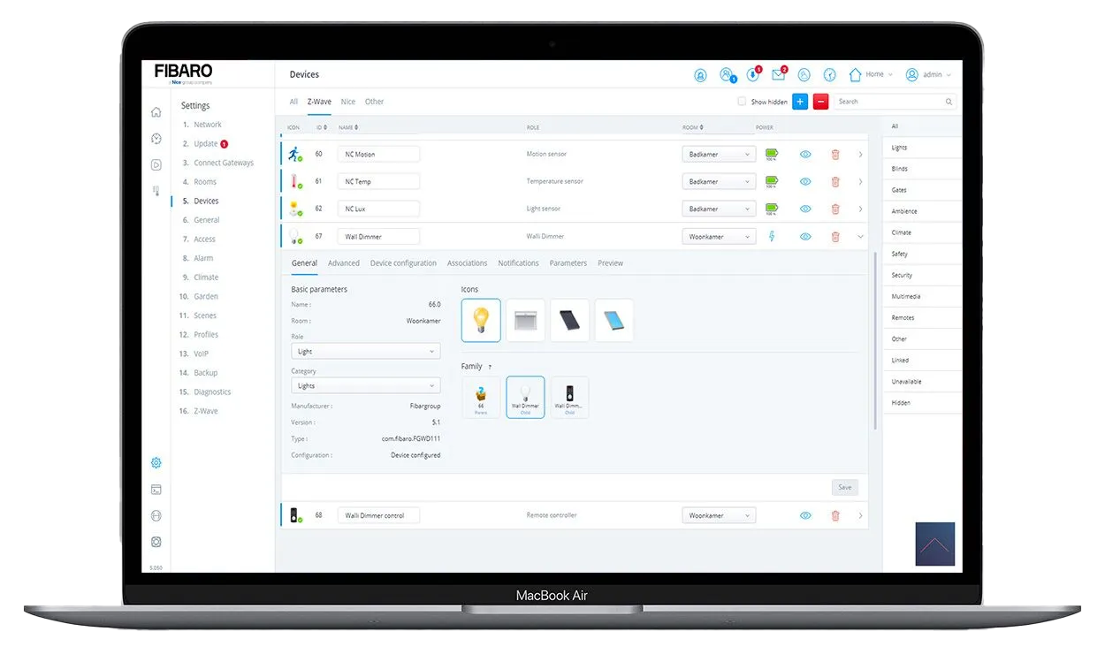
Task: Open Z-Wave in the Settings list
Action: point(205,411)
